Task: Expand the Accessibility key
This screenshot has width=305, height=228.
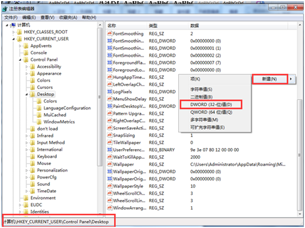Action: (x=27, y=67)
